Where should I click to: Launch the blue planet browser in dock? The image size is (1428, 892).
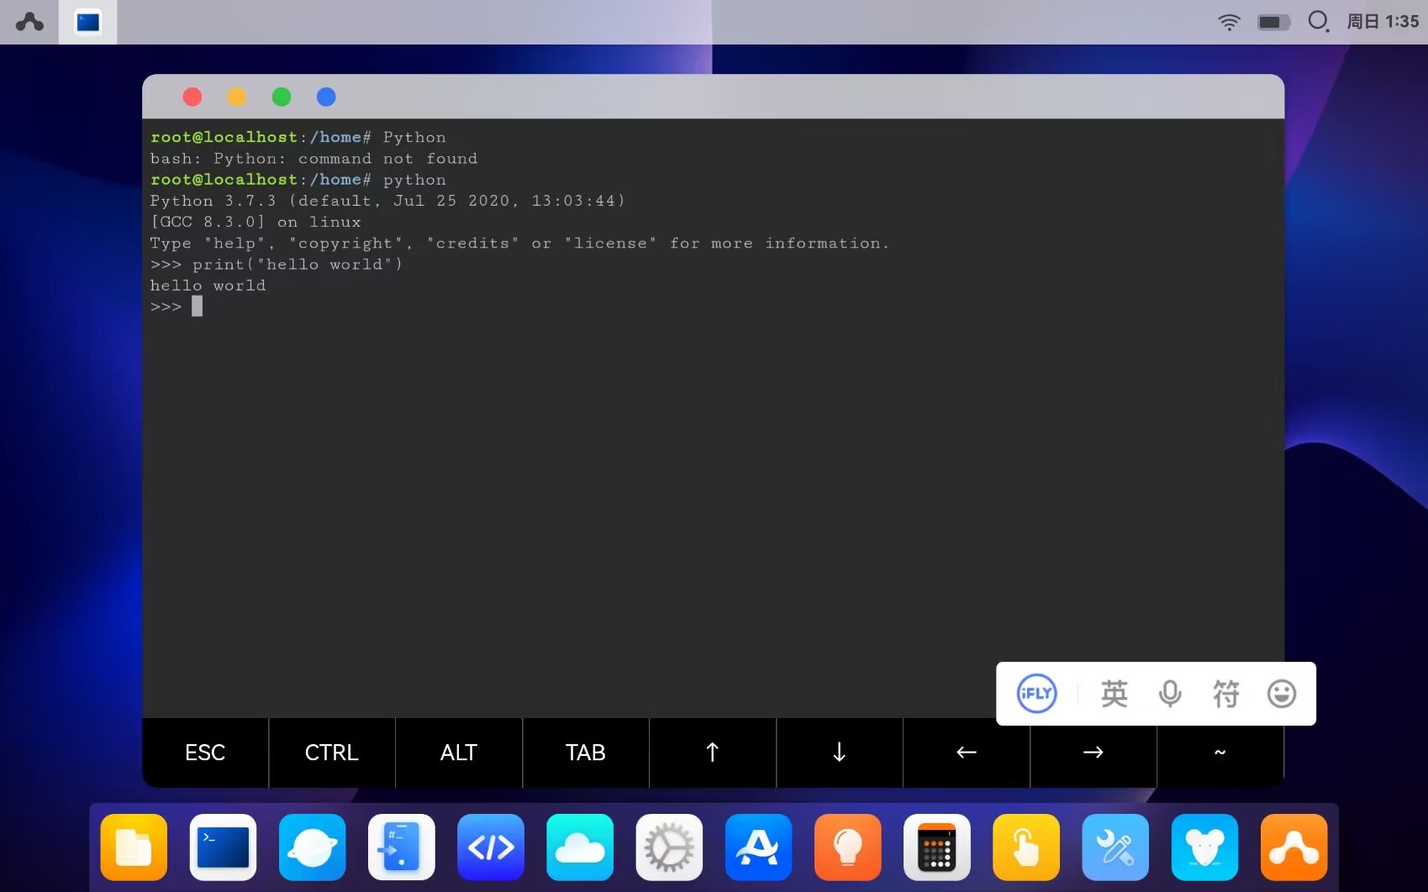(313, 847)
